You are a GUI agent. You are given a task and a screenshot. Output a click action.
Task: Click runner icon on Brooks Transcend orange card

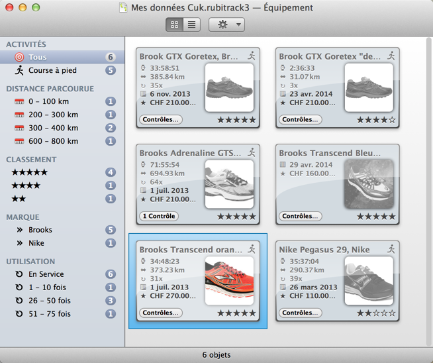coord(252,249)
